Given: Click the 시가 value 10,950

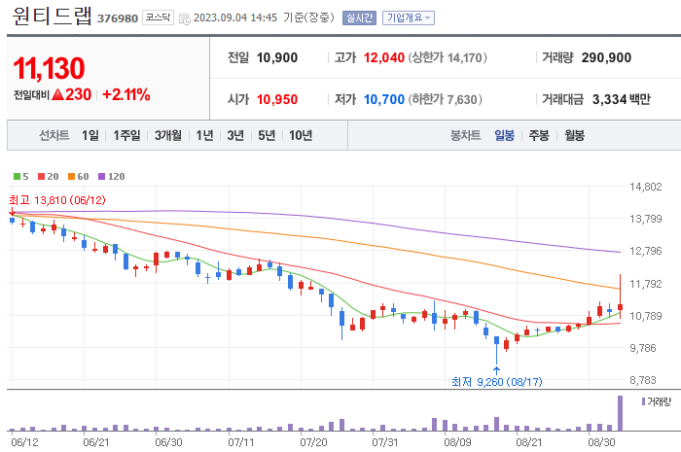Looking at the screenshot, I should (277, 99).
